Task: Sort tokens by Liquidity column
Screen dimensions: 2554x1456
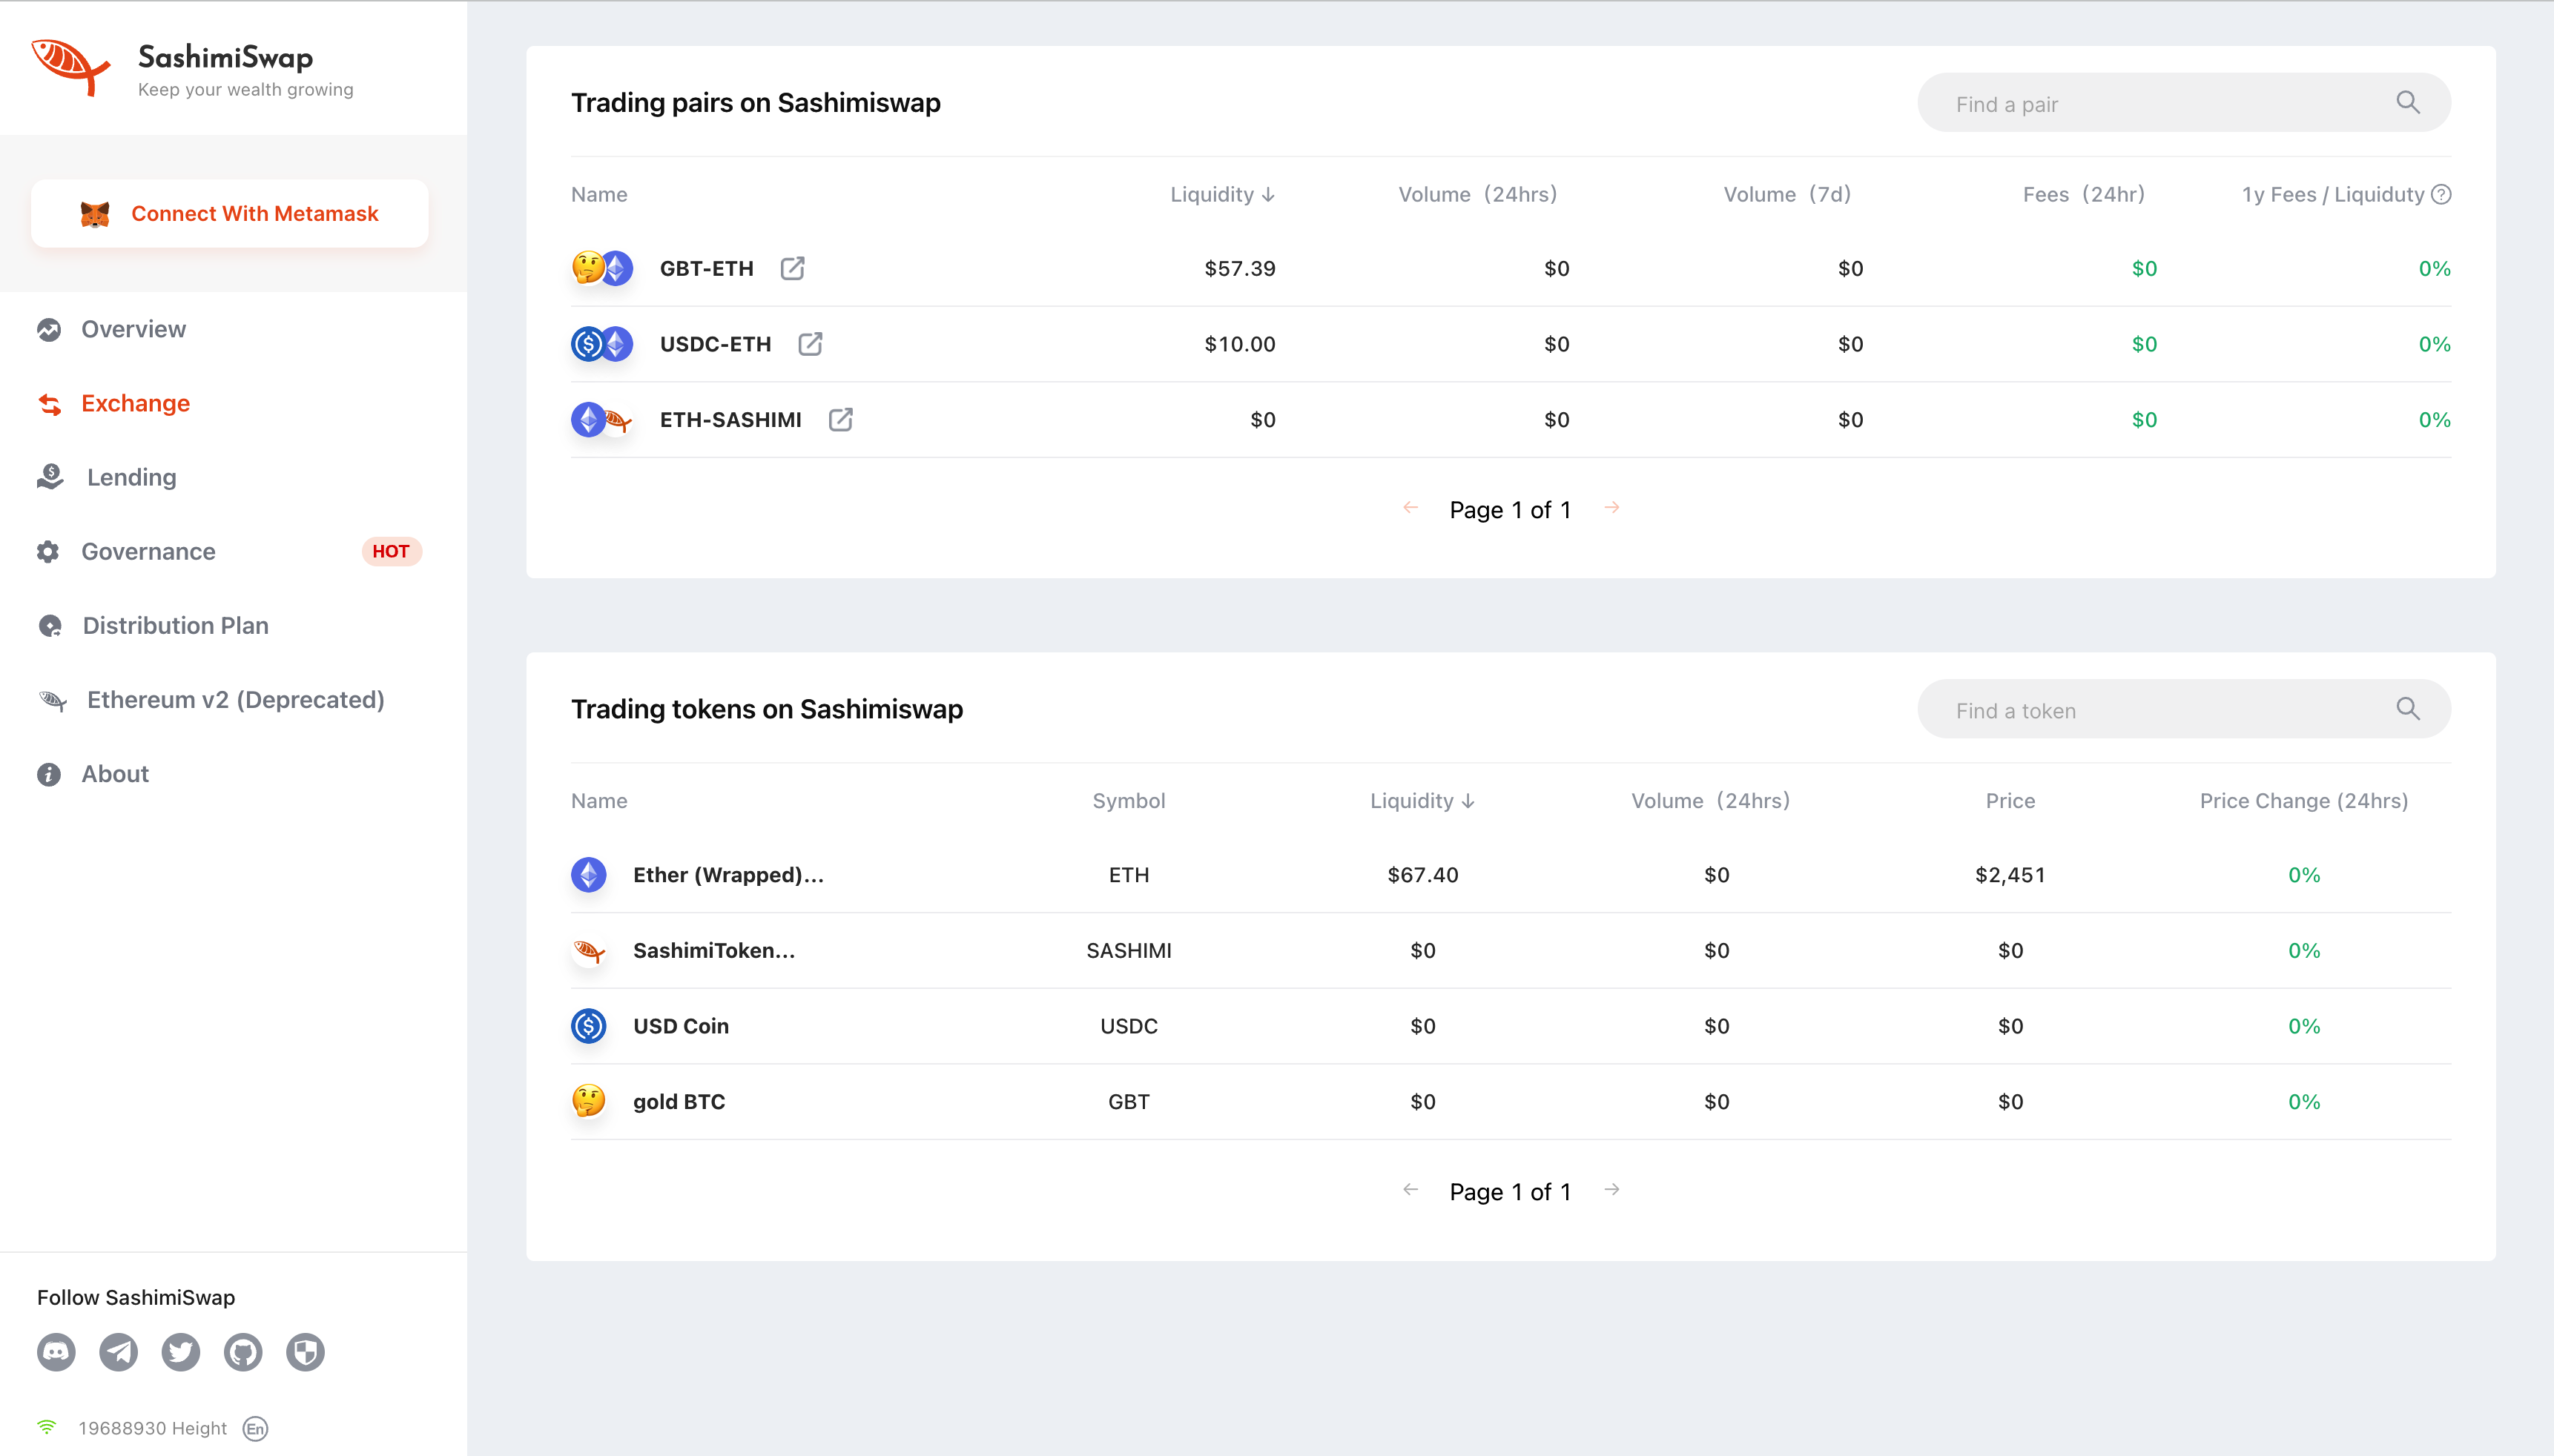Action: pyautogui.click(x=1422, y=800)
